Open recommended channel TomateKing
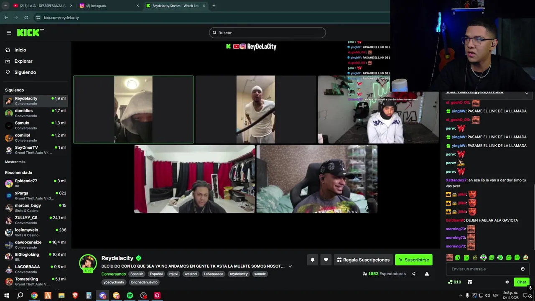535x301 pixels. (36, 281)
